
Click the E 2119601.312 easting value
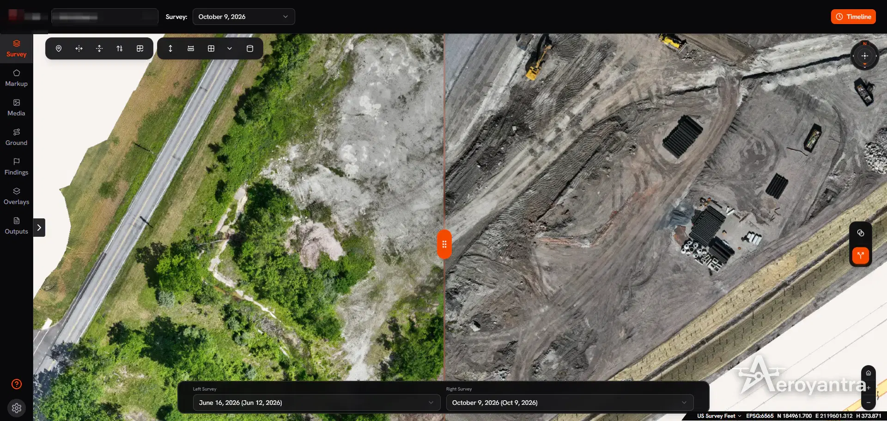834,416
